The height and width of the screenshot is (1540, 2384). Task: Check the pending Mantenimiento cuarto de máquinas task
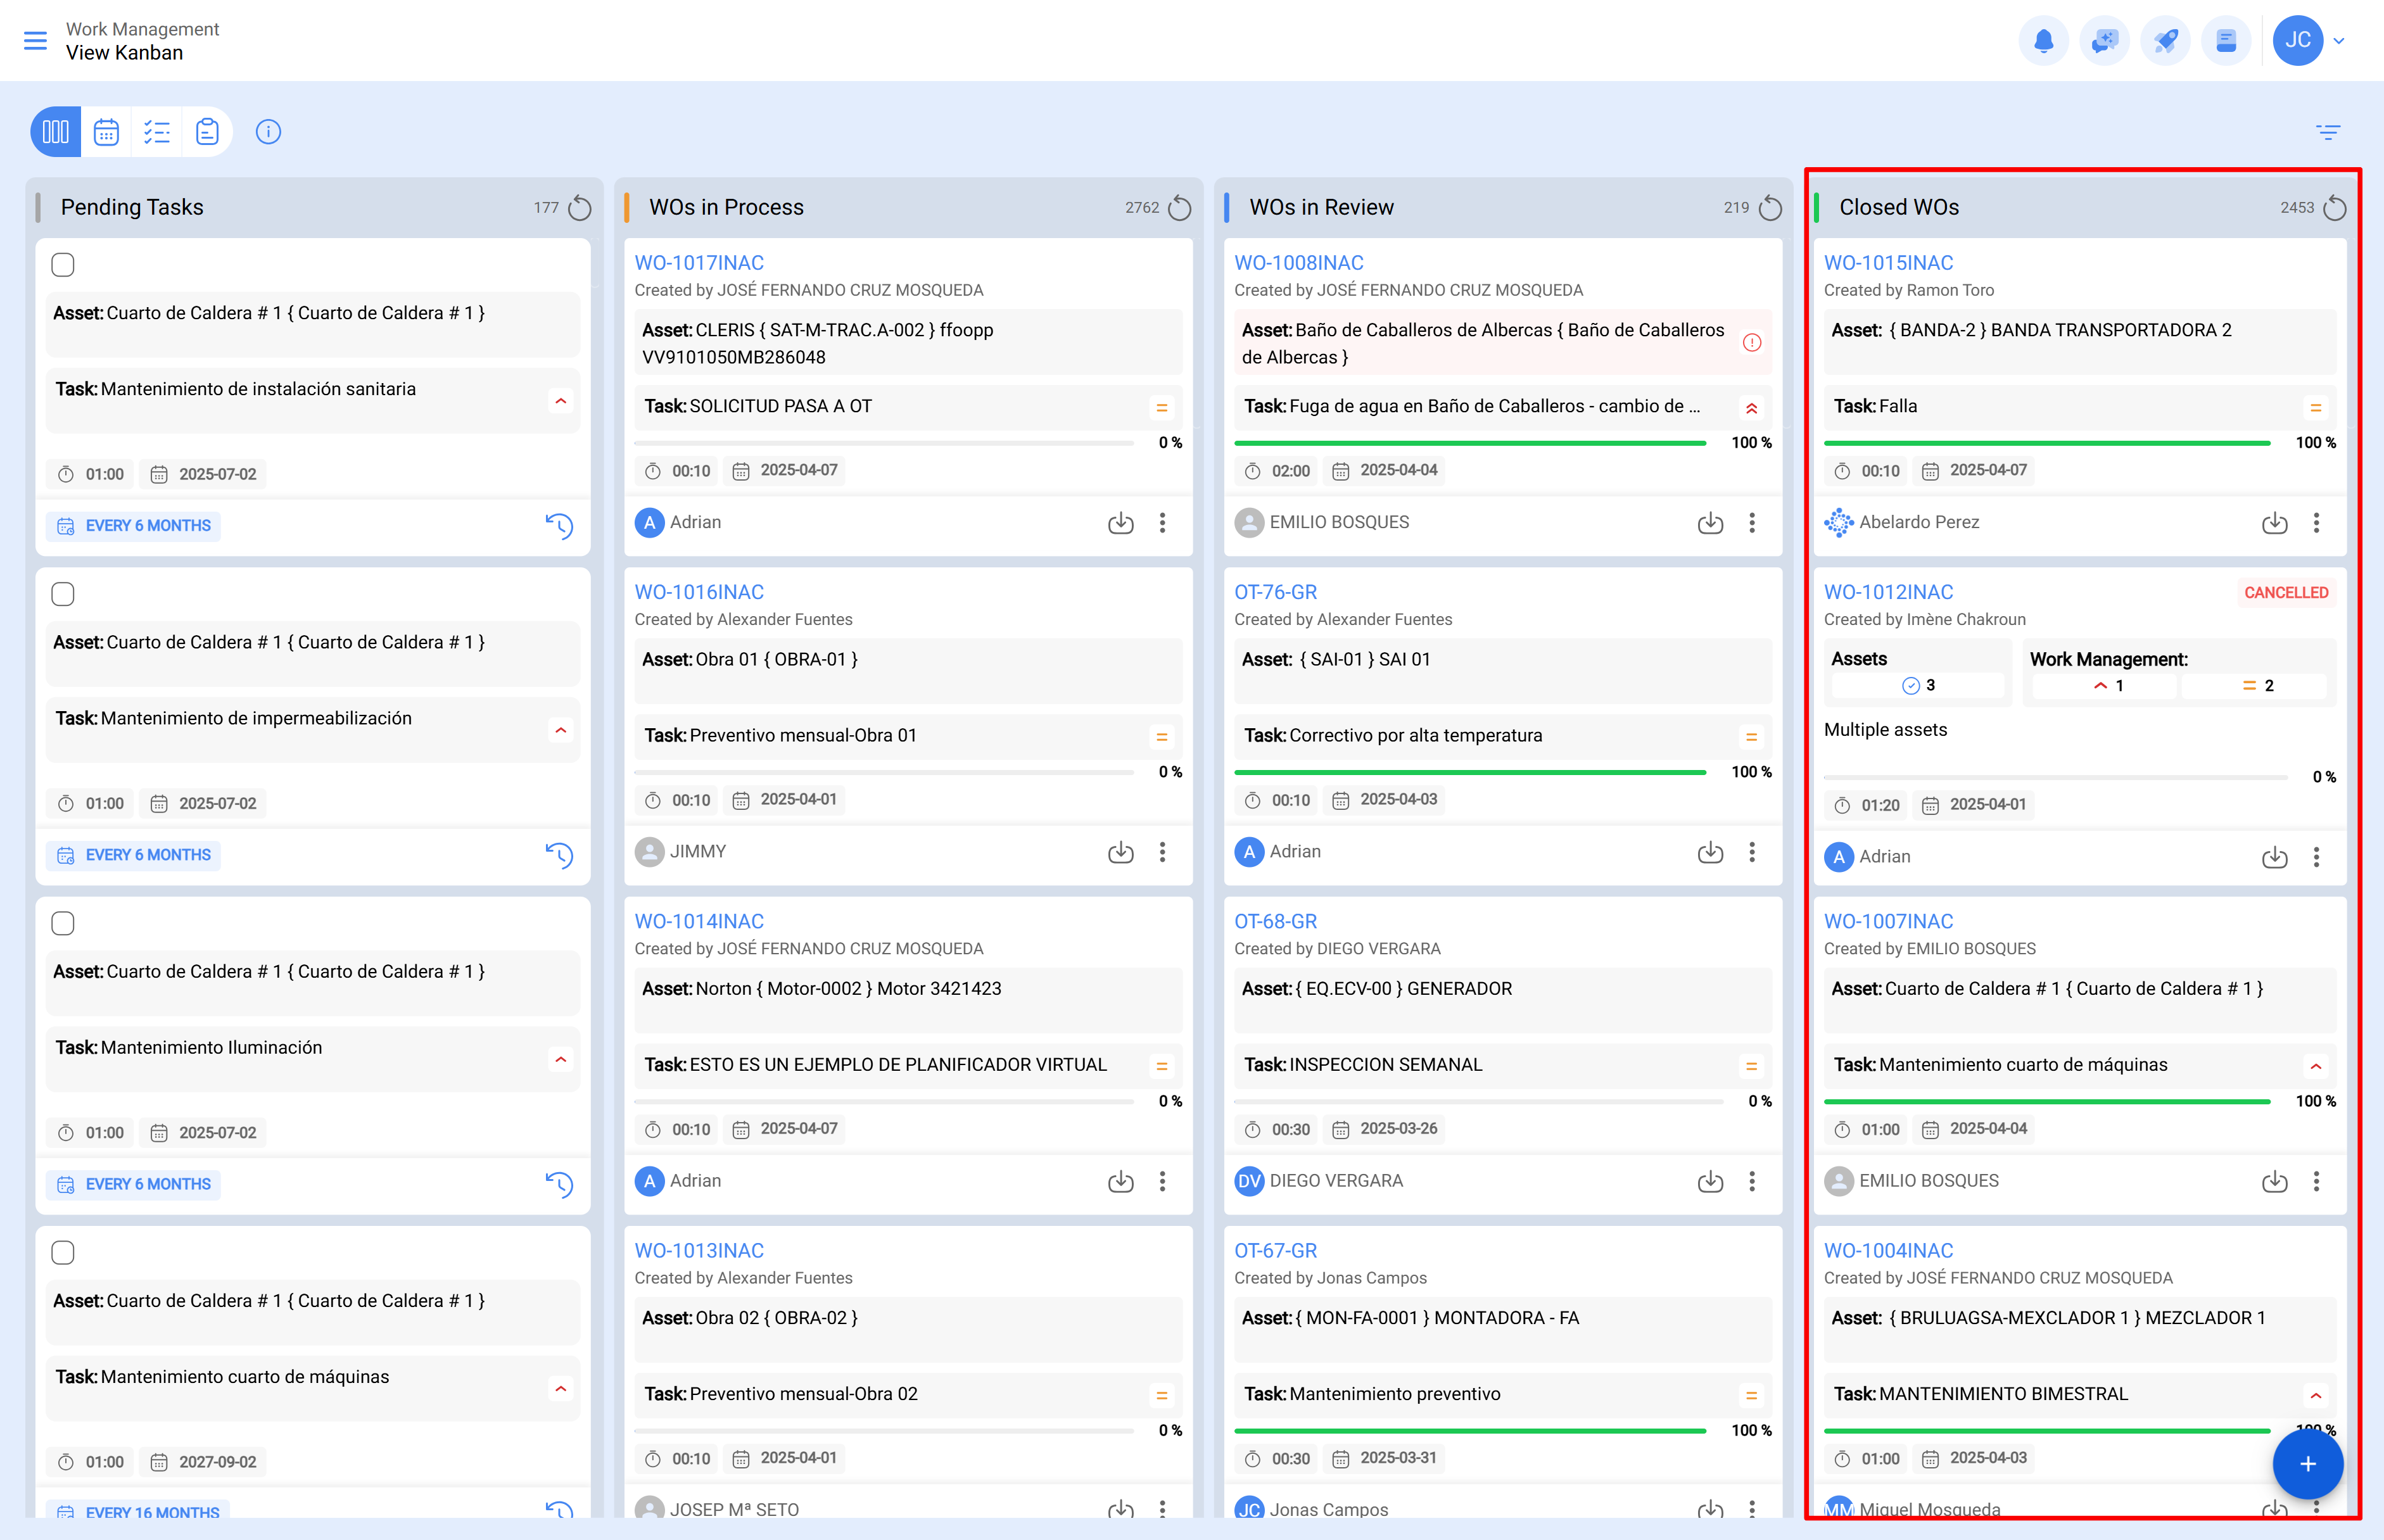(x=63, y=1252)
